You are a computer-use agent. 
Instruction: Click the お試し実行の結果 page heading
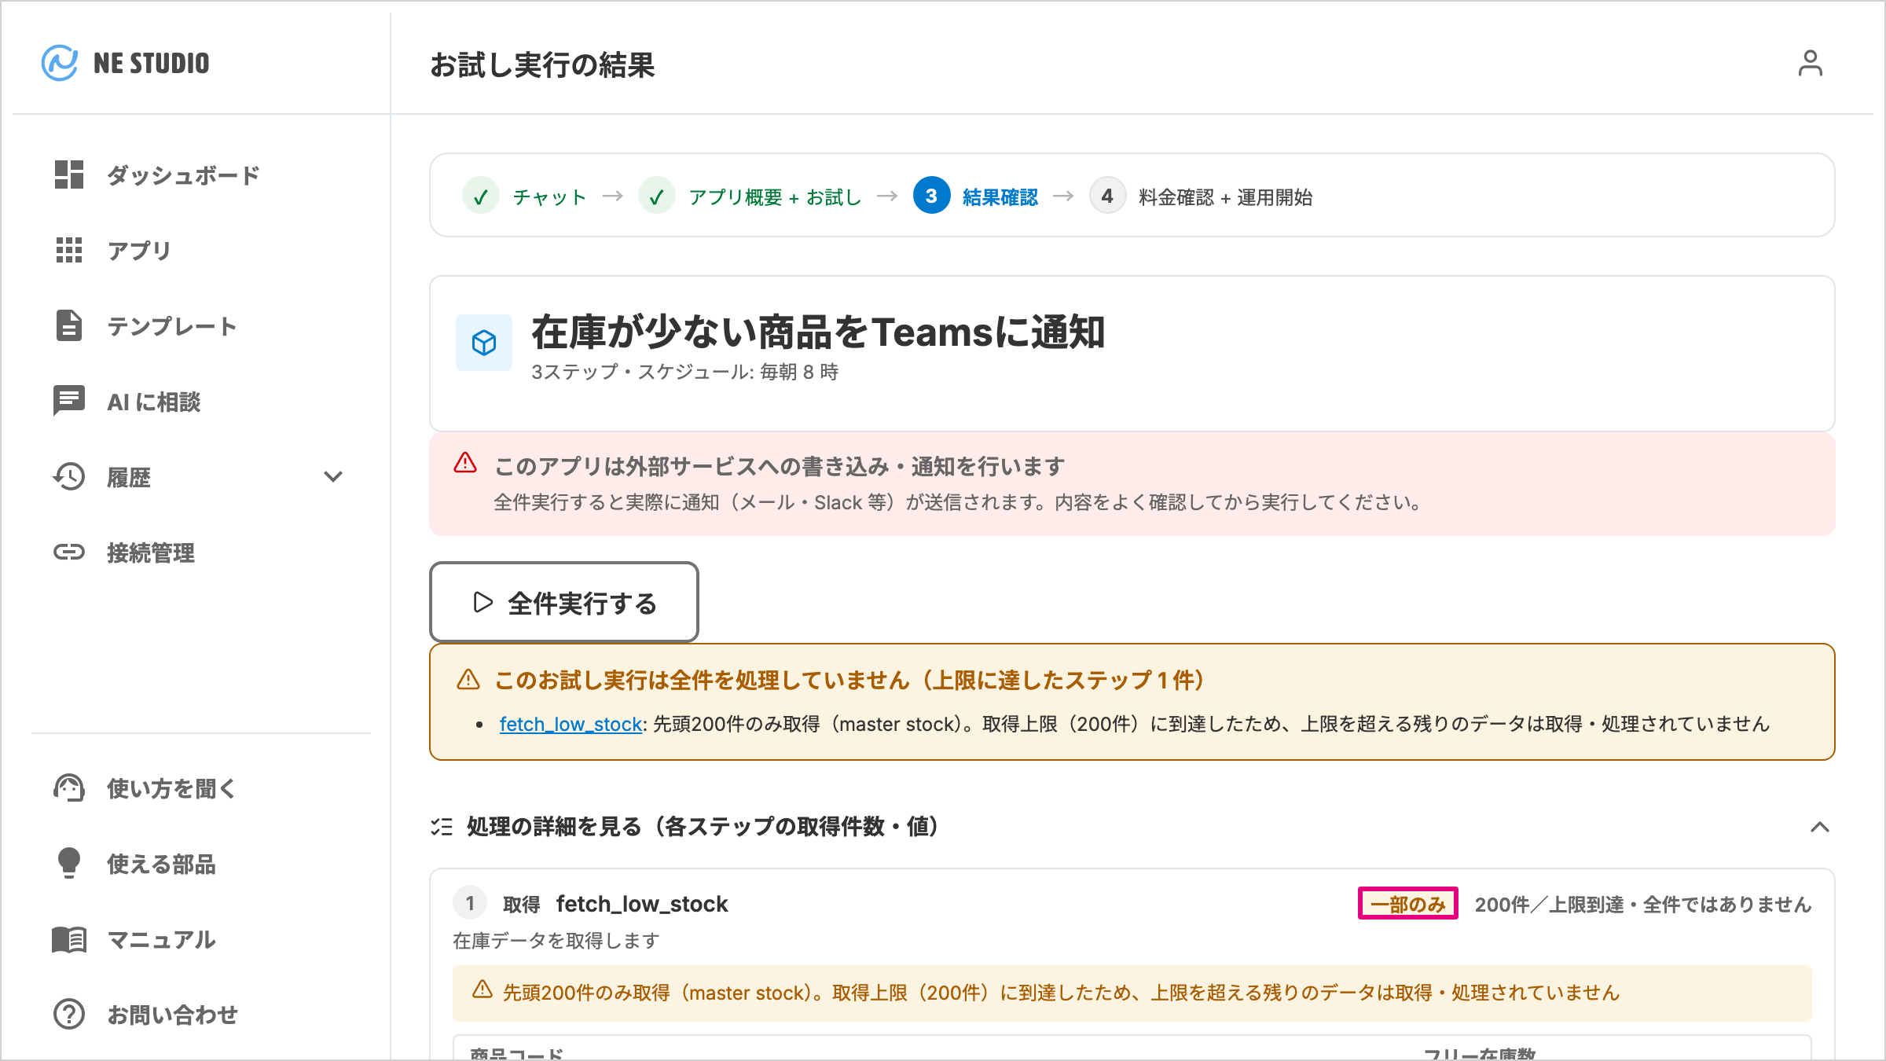542,64
